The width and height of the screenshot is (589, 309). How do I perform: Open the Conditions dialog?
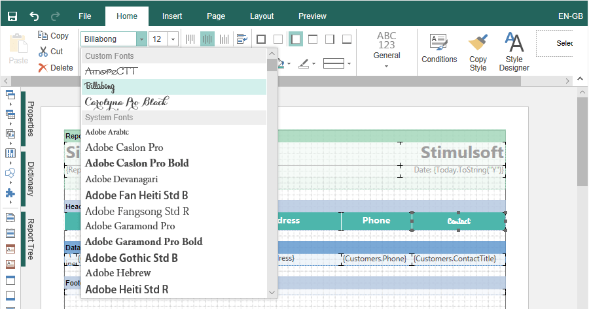coord(439,48)
